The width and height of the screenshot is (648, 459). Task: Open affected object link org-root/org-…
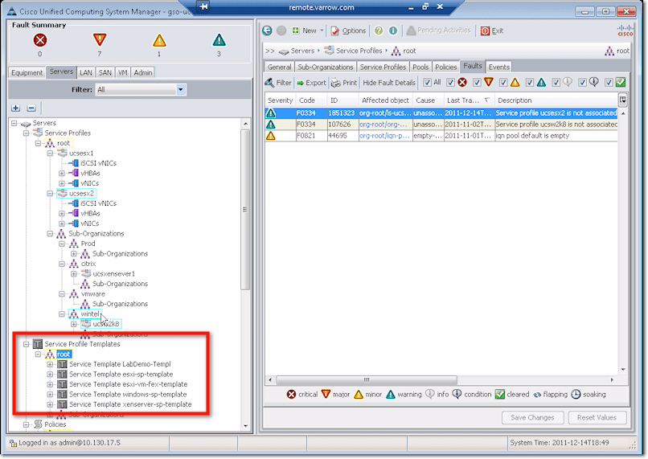coord(383,125)
